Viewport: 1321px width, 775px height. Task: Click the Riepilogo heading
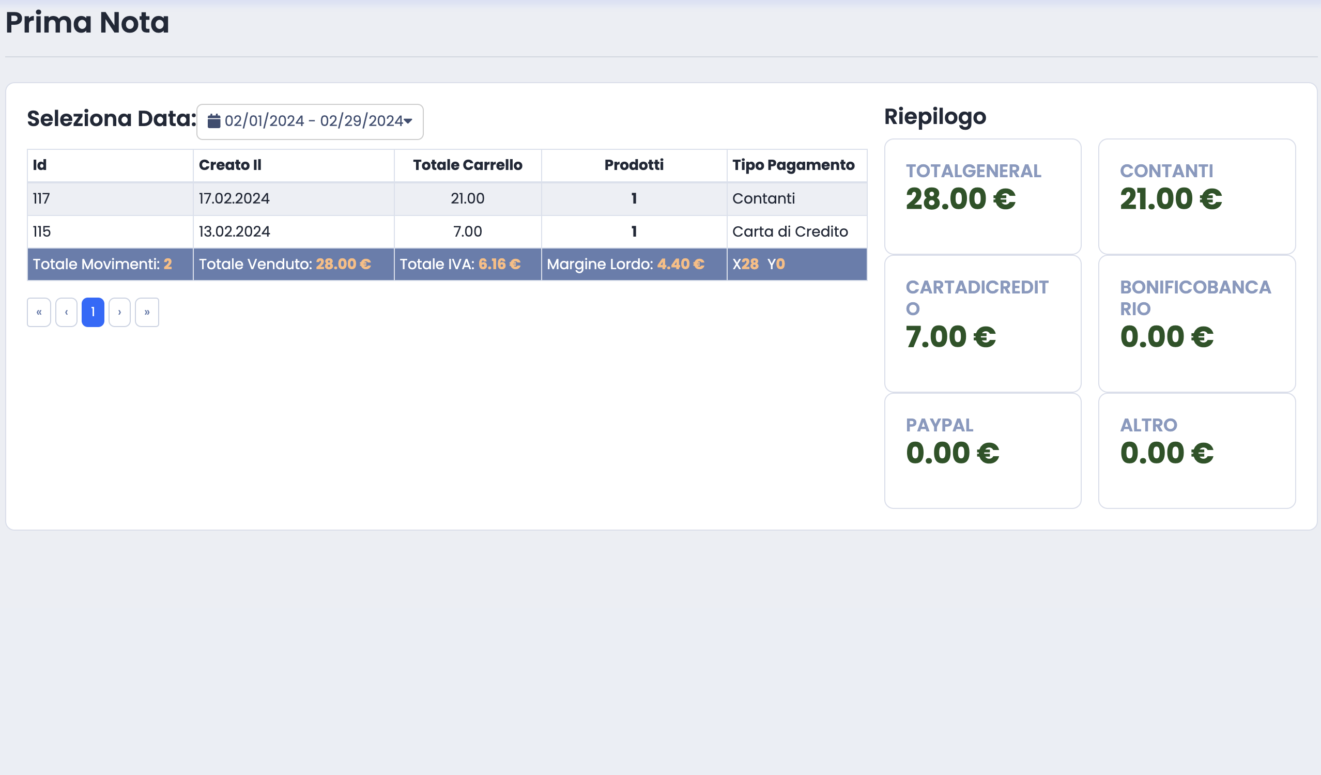pyautogui.click(x=935, y=117)
